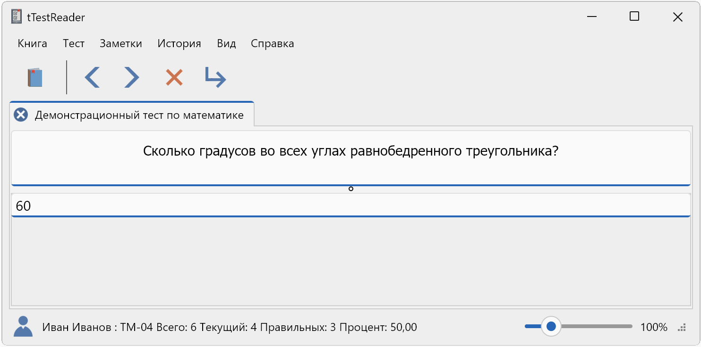Expand the Заметки menu
701x347 pixels.
click(121, 44)
